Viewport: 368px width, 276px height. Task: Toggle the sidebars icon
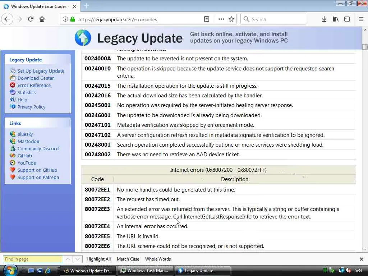click(x=347, y=19)
